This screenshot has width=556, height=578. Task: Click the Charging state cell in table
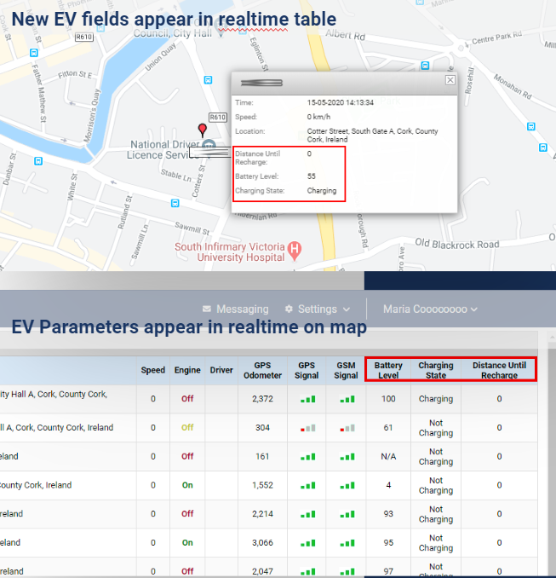tap(436, 398)
